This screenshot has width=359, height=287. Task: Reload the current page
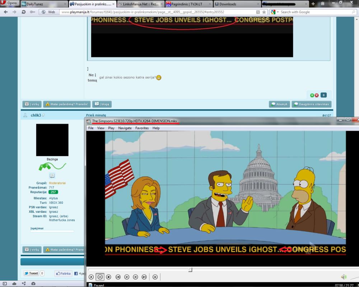click(24, 12)
